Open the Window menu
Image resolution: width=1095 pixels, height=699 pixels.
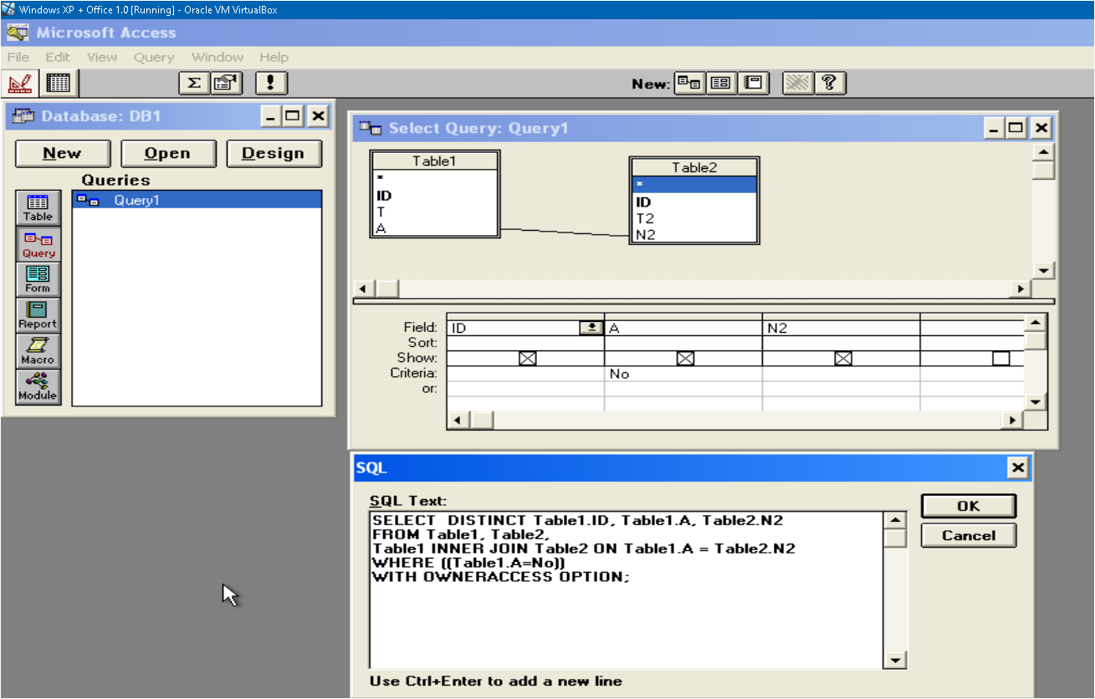[217, 57]
